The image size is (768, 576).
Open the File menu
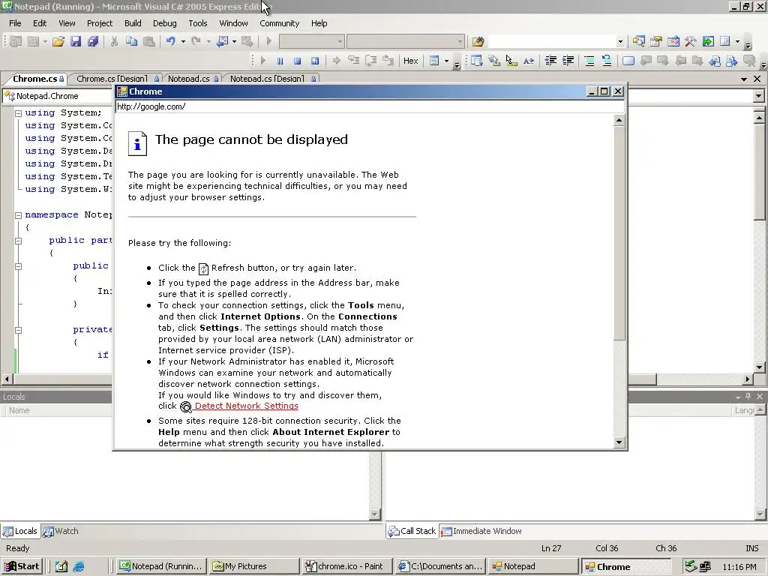[15, 23]
